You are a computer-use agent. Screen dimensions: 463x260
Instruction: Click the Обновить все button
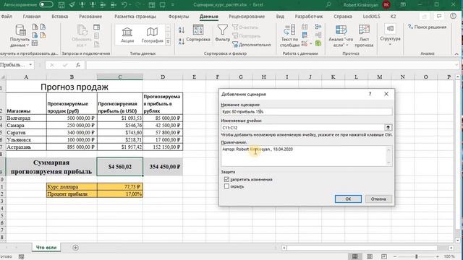coord(82,36)
